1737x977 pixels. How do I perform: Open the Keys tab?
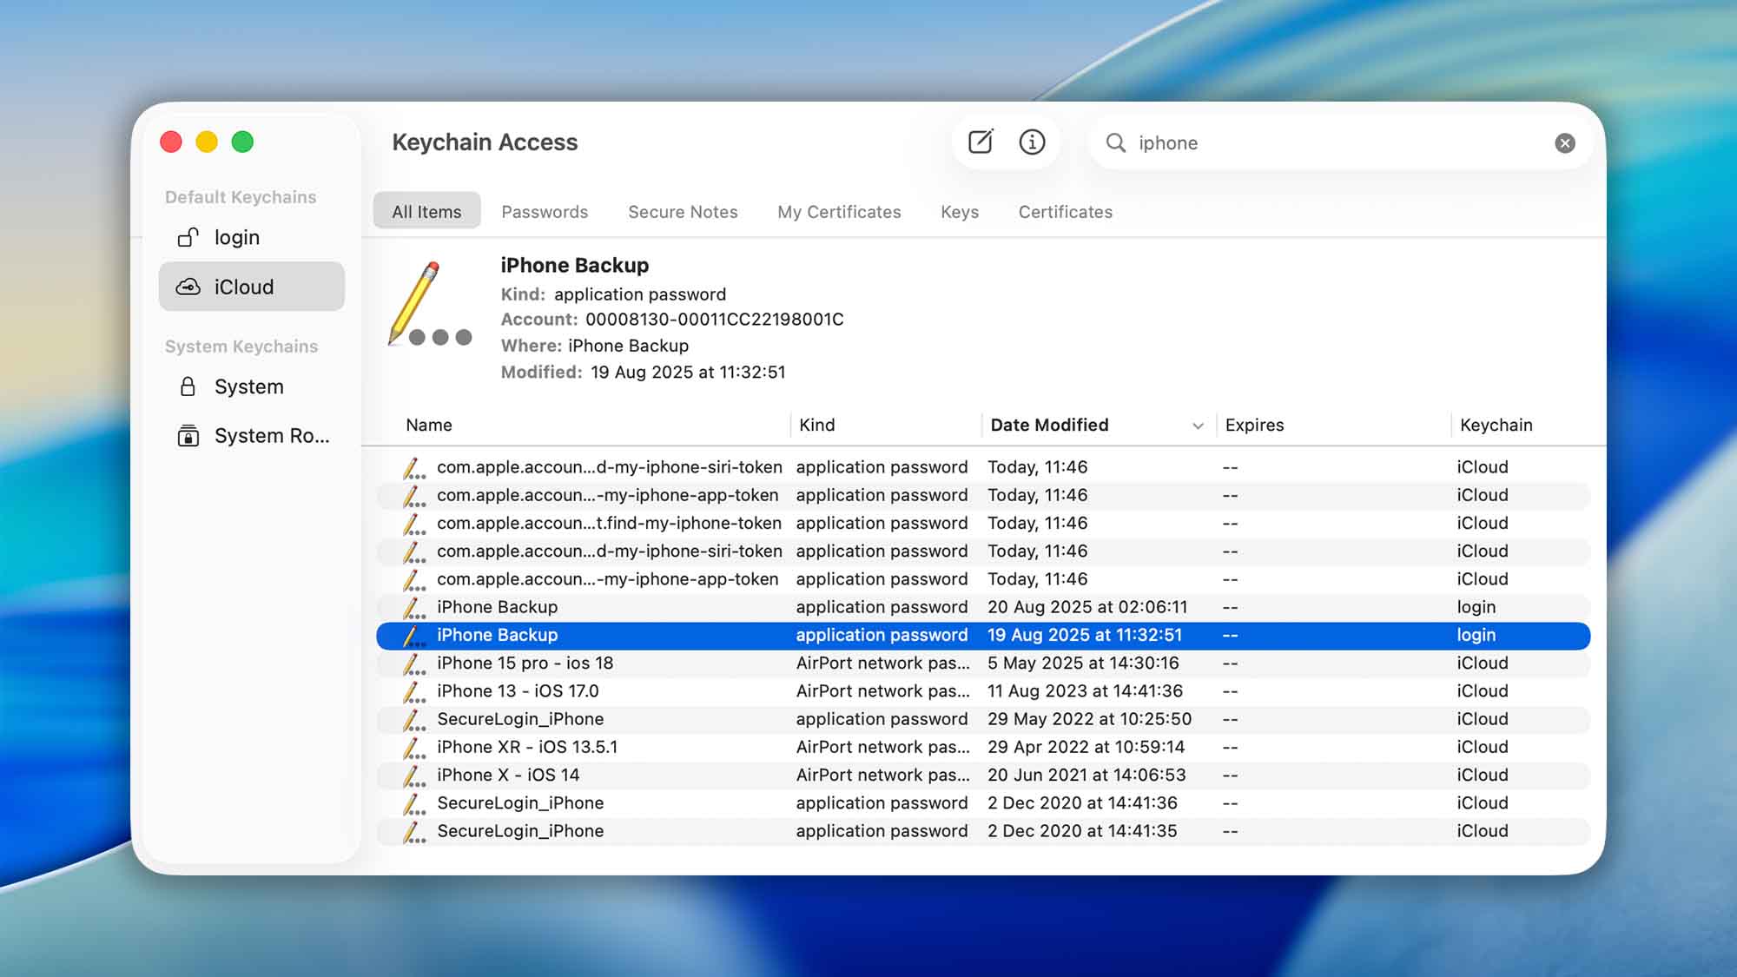pos(960,211)
